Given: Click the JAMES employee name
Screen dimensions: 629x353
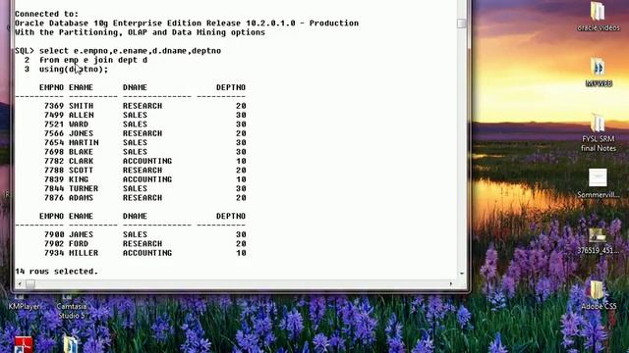Looking at the screenshot, I should 81,235.
